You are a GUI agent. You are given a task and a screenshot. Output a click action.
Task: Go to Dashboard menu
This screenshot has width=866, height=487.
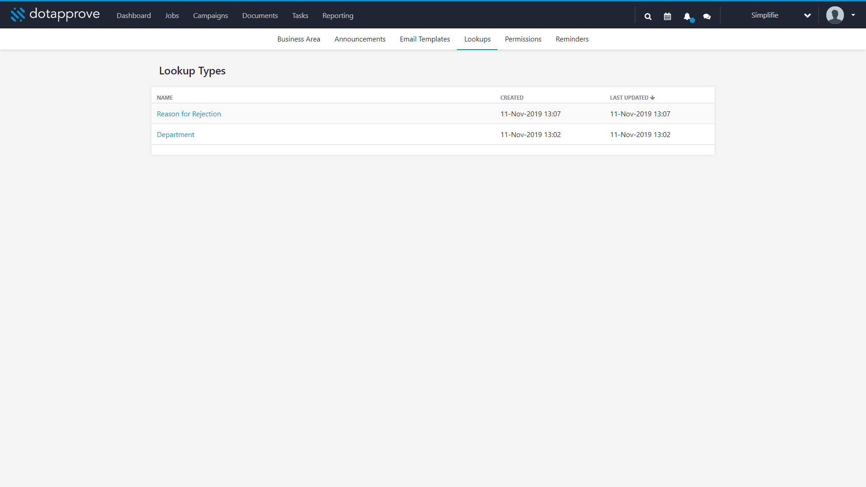point(134,15)
